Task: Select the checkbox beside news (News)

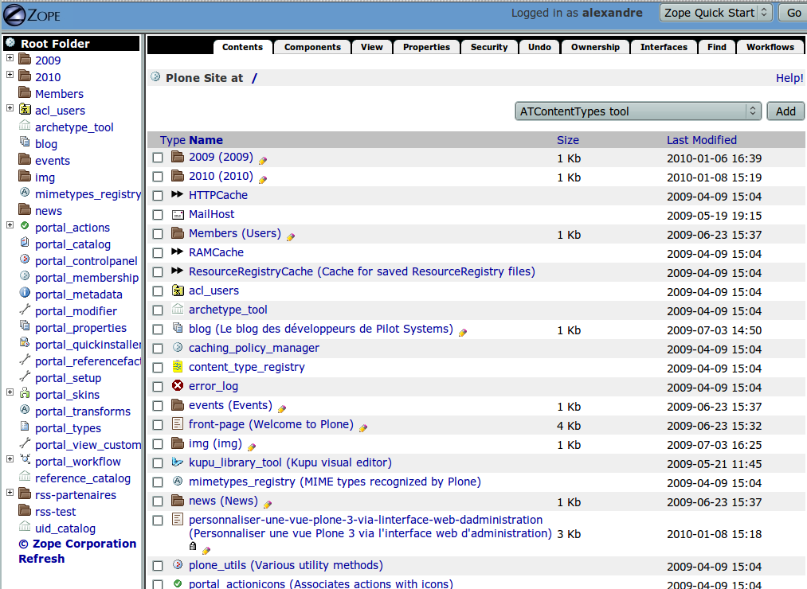Action: [158, 501]
